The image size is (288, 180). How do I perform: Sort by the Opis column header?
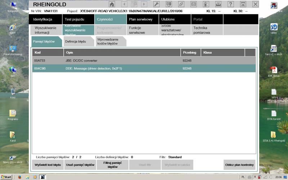[122, 53]
